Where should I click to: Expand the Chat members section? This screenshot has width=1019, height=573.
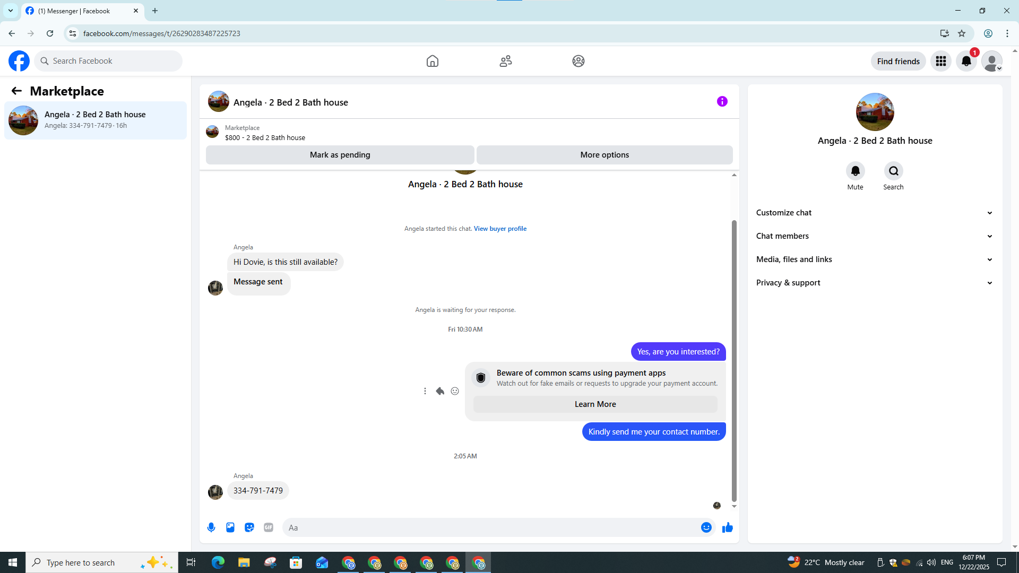click(874, 236)
